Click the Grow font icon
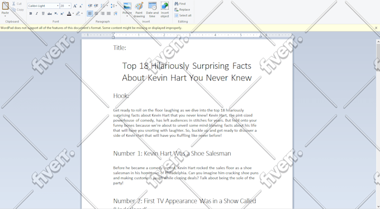380x209 pixels. click(x=75, y=6)
